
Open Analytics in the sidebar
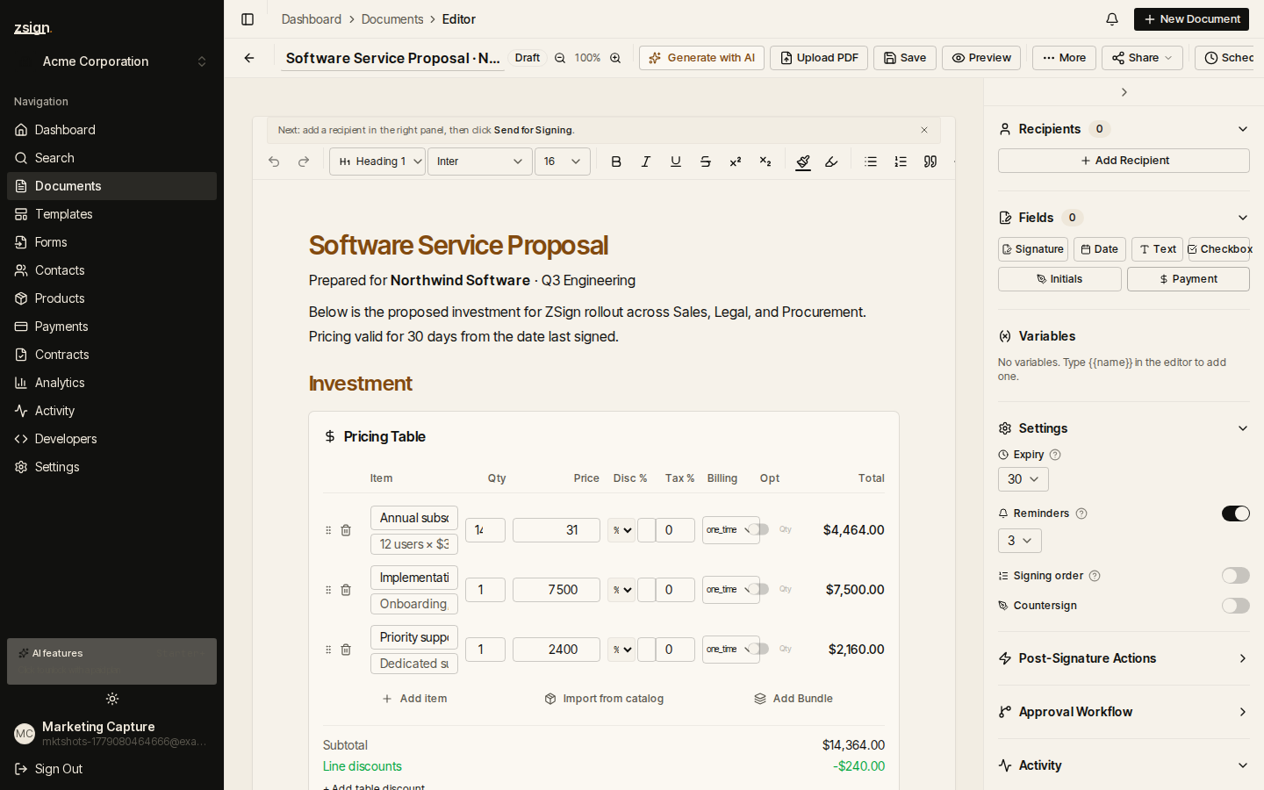pos(111,383)
